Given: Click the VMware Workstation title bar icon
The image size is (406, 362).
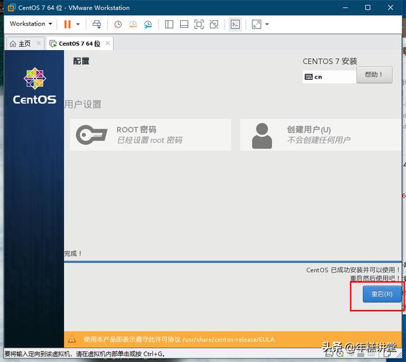Looking at the screenshot, I should coord(11,8).
